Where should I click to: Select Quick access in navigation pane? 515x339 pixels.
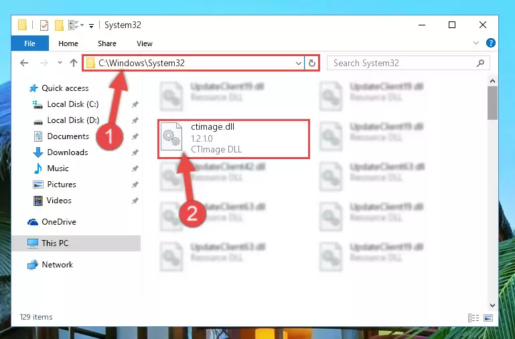click(x=59, y=88)
